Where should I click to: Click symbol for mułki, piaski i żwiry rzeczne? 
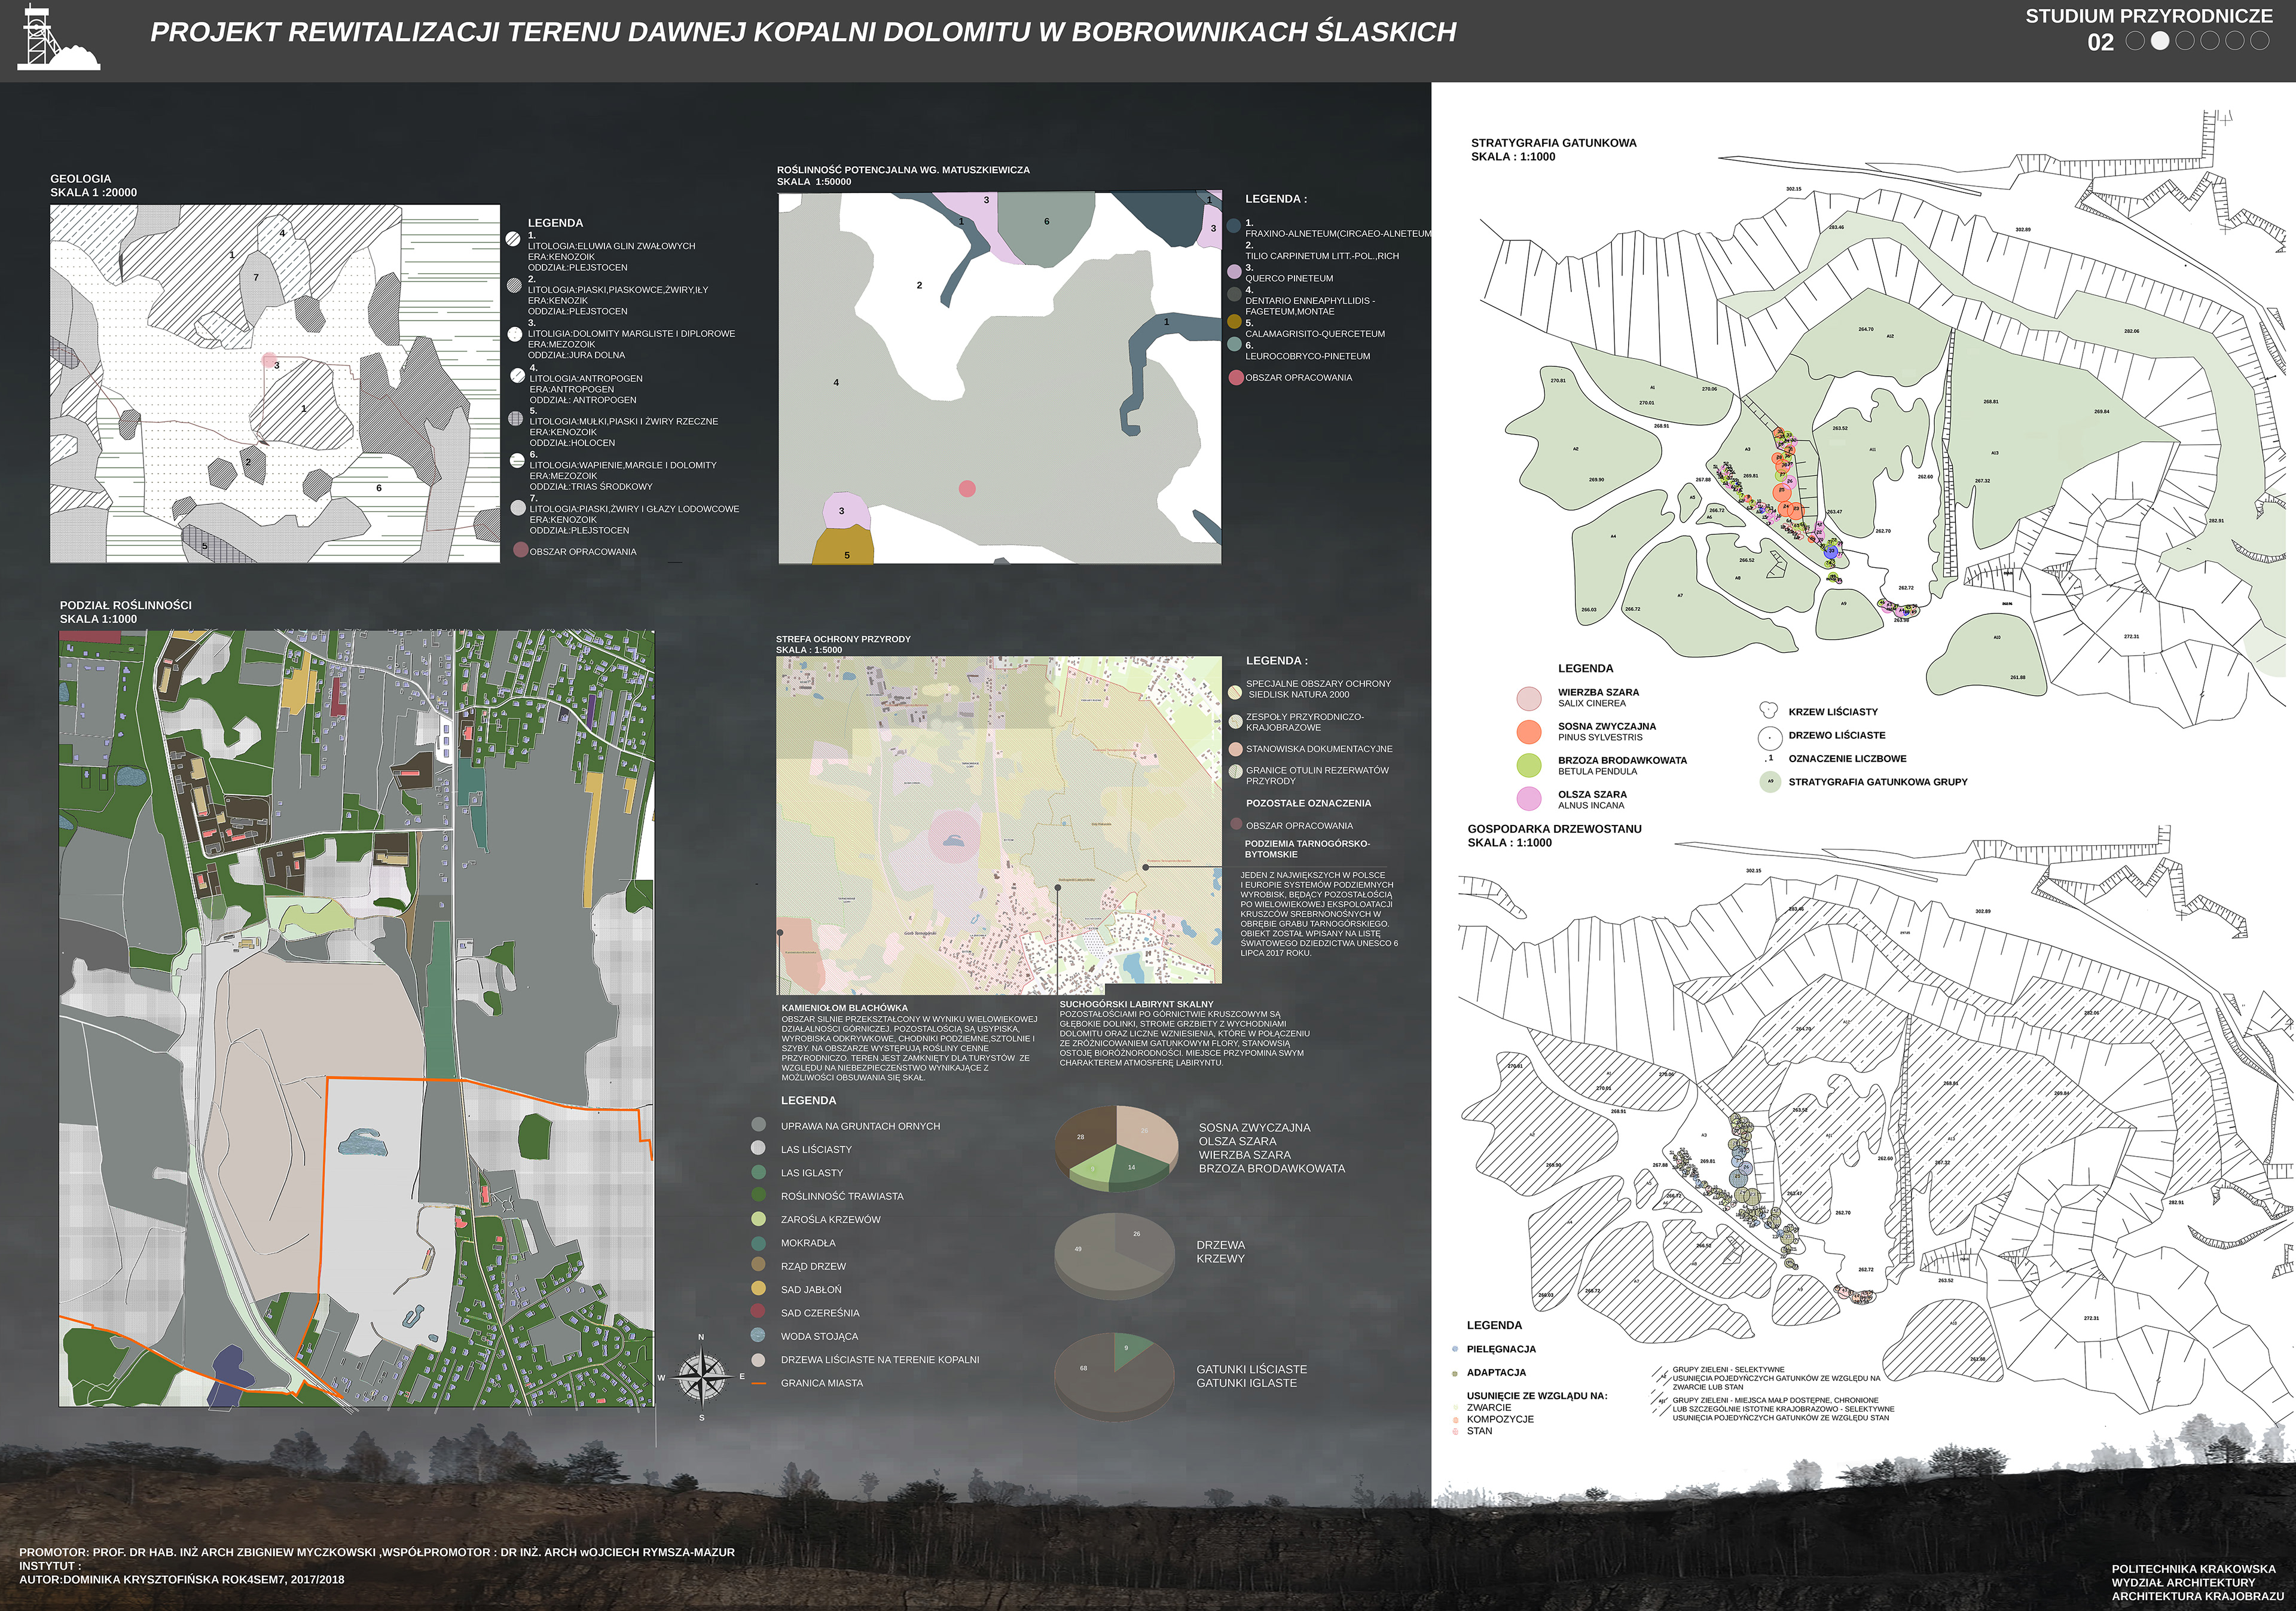[x=516, y=418]
